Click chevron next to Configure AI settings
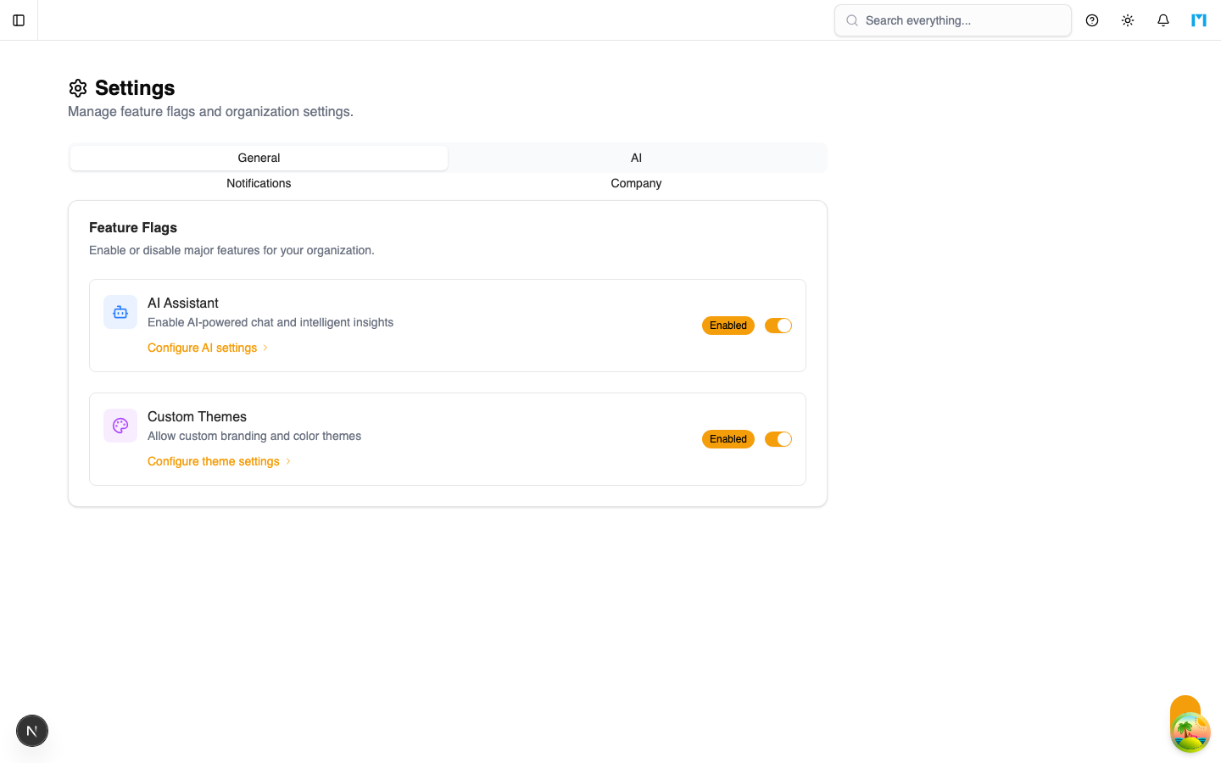 point(265,348)
